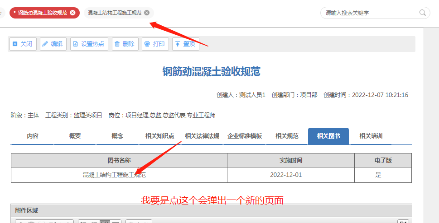Click the 岗位 list of job roles
The width and height of the screenshot is (439, 223).
(162, 115)
